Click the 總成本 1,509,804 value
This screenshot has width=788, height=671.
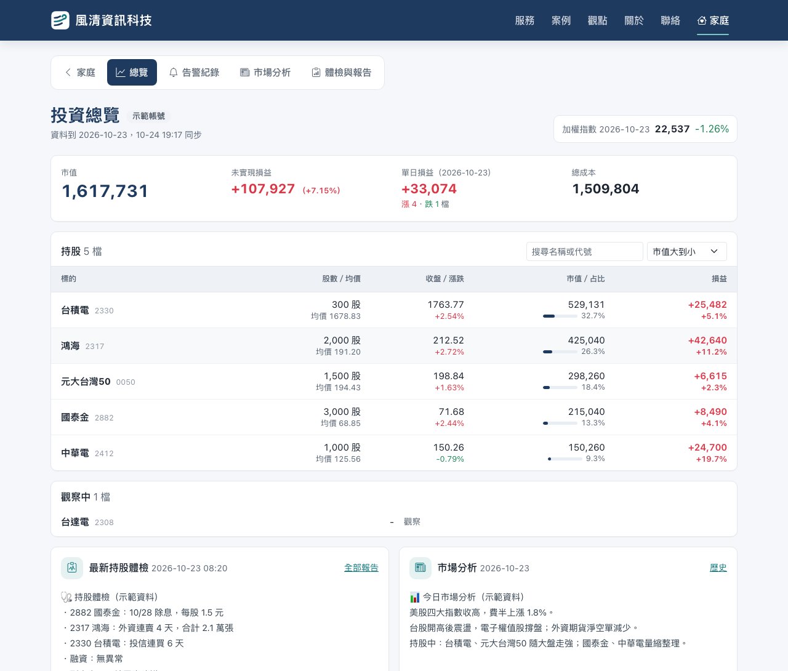[606, 189]
